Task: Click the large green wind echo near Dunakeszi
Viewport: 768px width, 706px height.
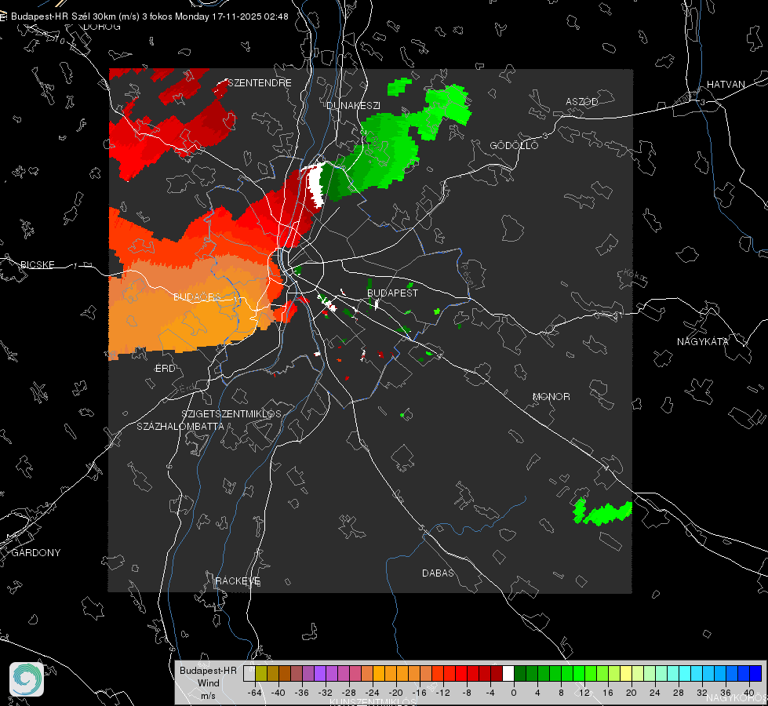Action: pos(391,147)
